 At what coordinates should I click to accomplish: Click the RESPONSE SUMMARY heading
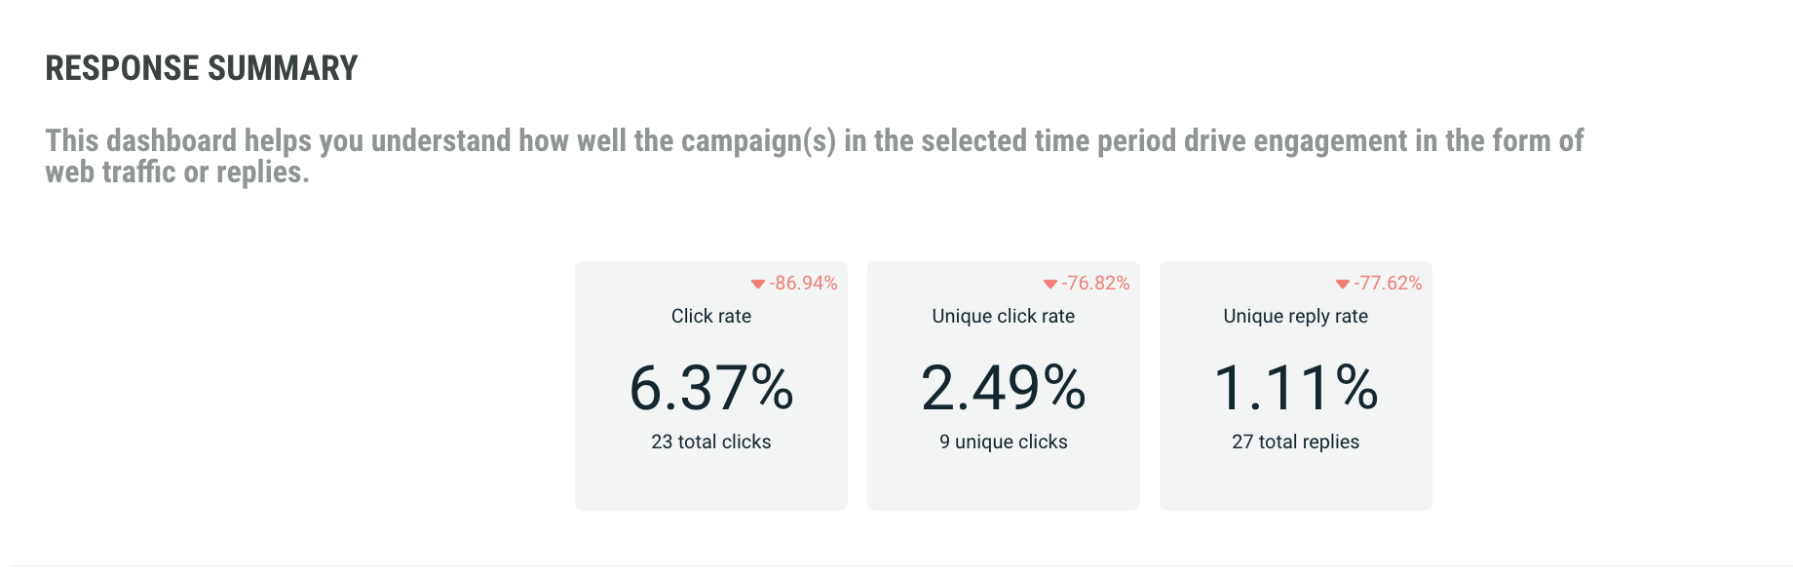click(x=202, y=68)
